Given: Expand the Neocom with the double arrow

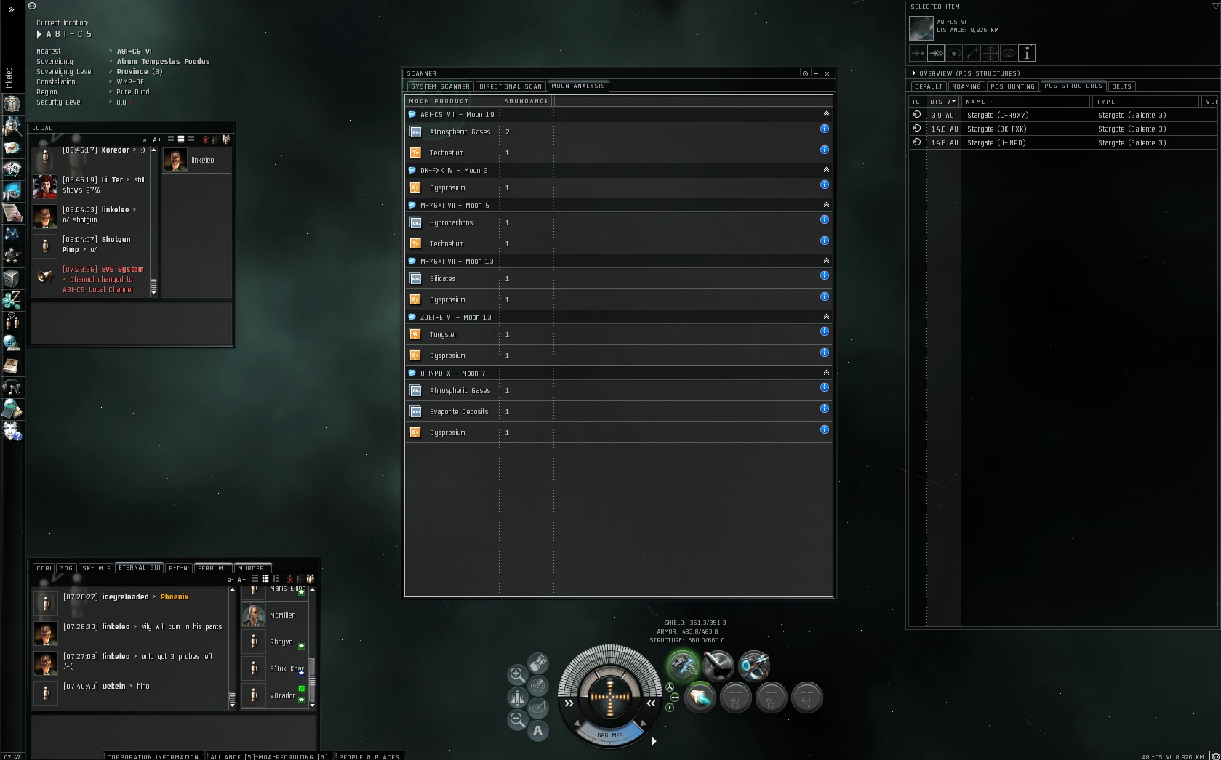Looking at the screenshot, I should pyautogui.click(x=11, y=9).
